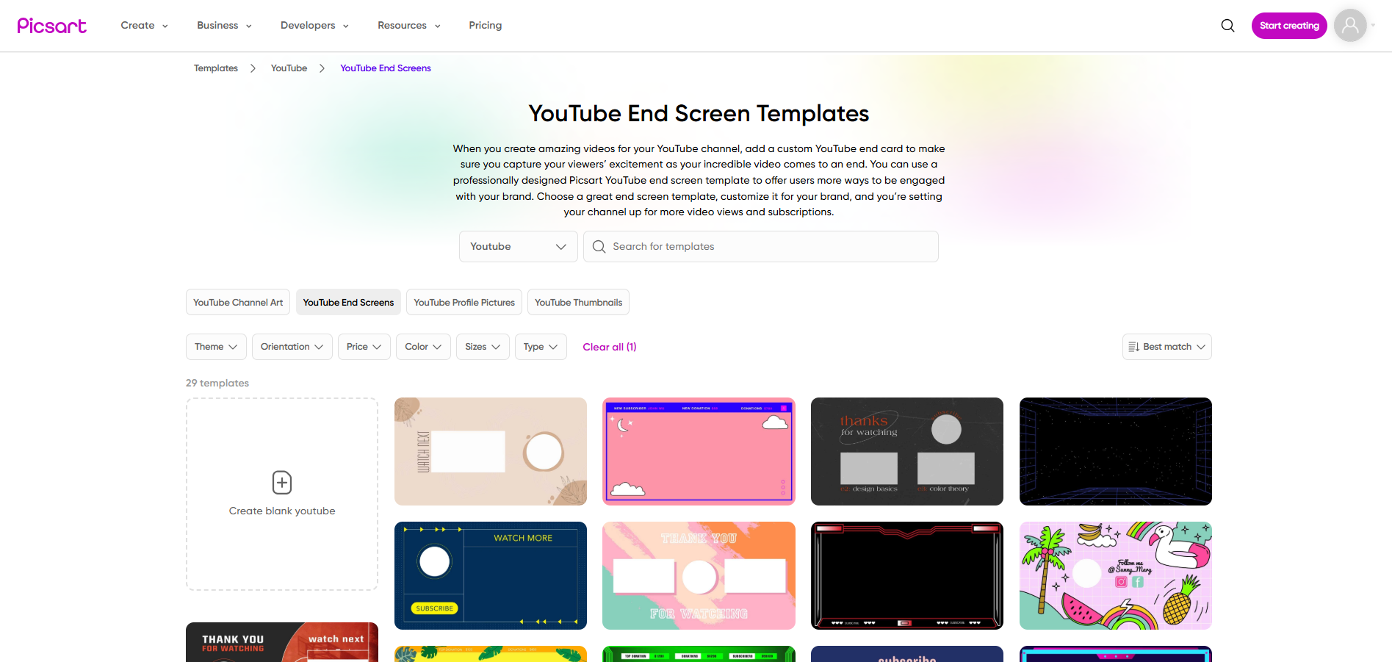Expand the Developers navigation menu
1392x662 pixels.
[314, 25]
